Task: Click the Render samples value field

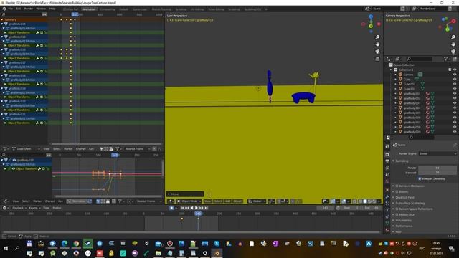Action: click(x=437, y=168)
